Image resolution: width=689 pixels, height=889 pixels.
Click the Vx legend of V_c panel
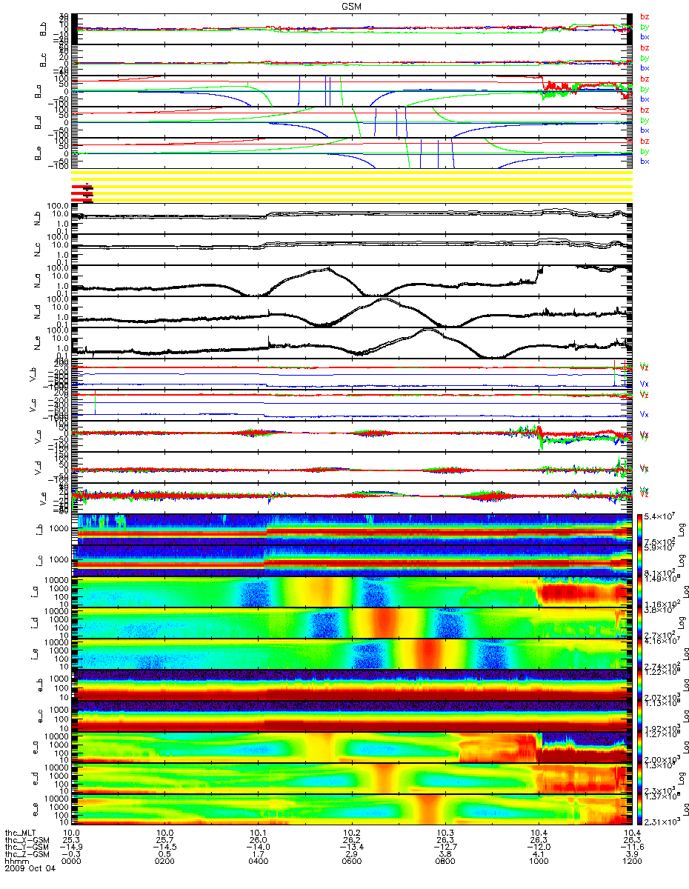pyautogui.click(x=645, y=415)
